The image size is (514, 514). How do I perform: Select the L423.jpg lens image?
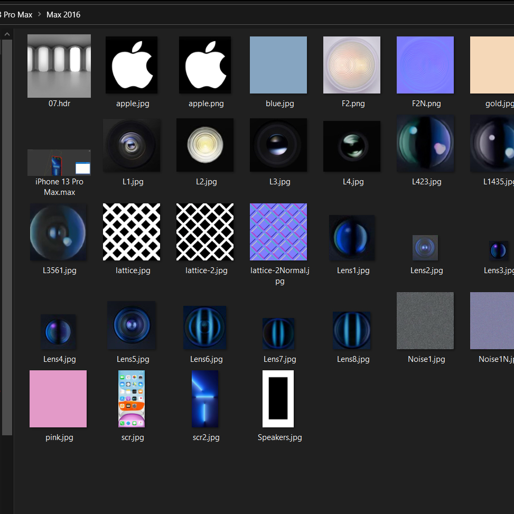click(x=425, y=143)
